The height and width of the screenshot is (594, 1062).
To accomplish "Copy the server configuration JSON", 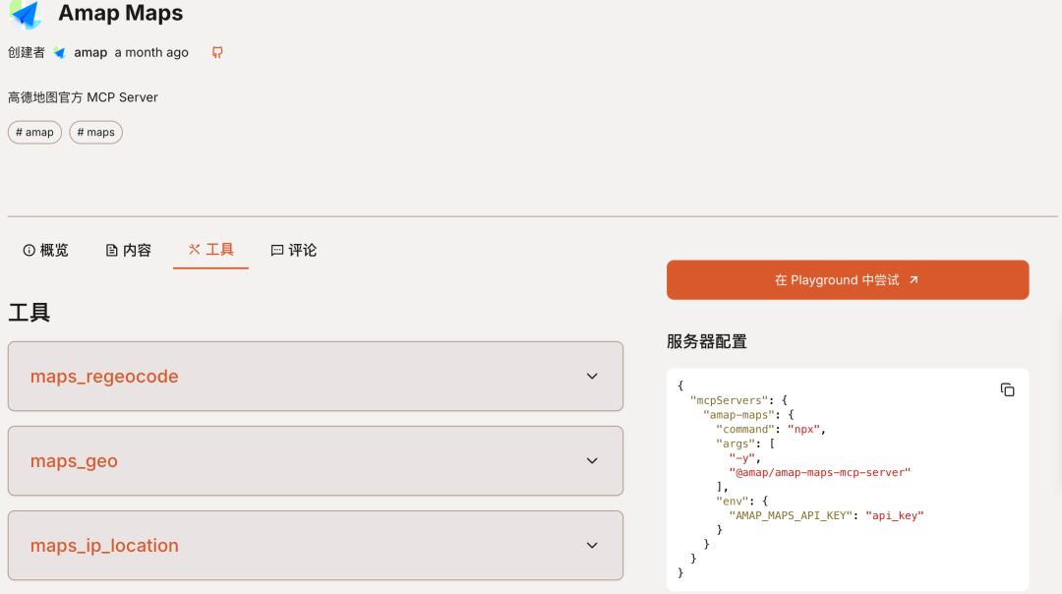I will point(1007,389).
